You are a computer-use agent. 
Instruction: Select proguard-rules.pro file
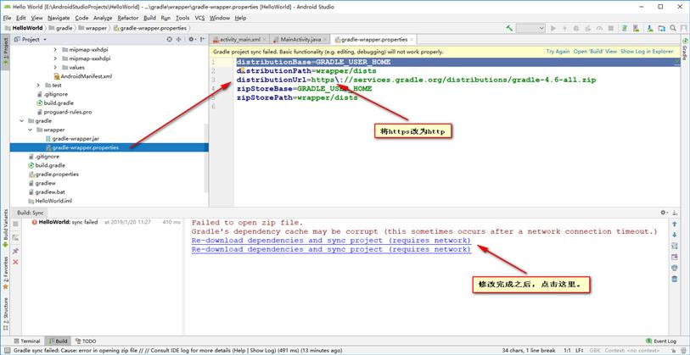65,112
